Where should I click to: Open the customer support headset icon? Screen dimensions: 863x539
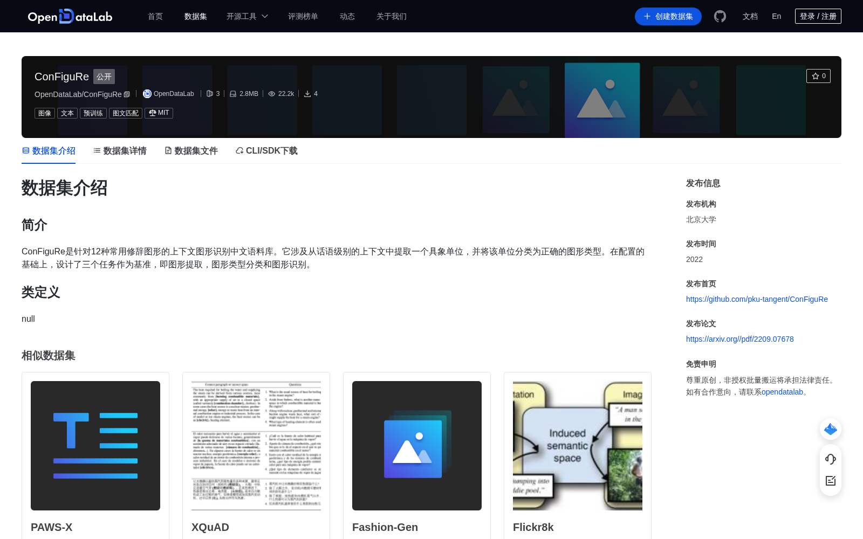pyautogui.click(x=831, y=459)
